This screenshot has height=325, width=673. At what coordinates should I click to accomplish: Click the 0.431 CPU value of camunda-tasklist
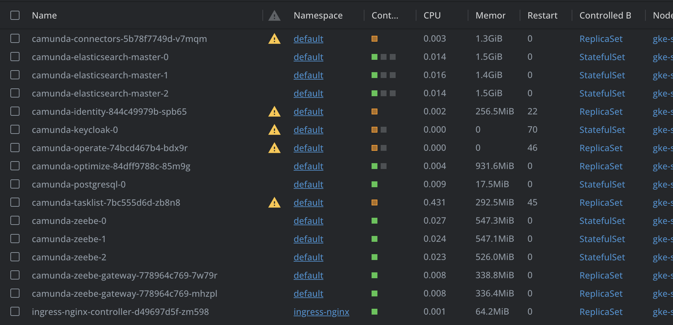(435, 202)
